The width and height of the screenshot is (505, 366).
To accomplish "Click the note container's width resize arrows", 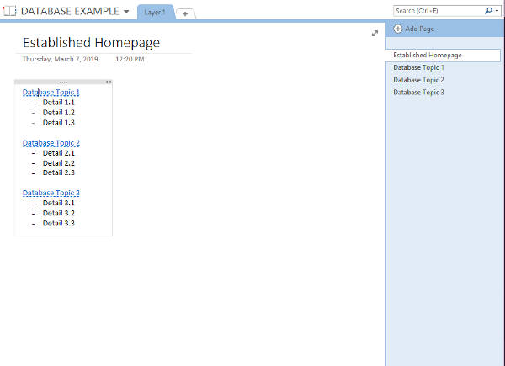I will click(x=108, y=82).
